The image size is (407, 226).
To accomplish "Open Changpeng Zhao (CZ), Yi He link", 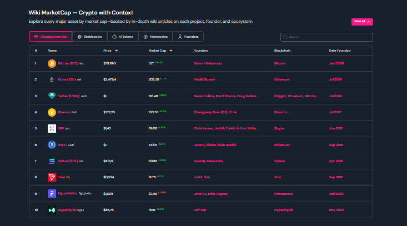I will [x=215, y=112].
